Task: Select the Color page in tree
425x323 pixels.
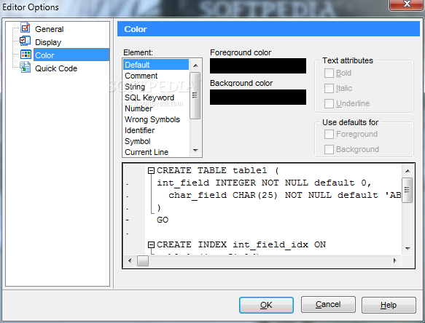Action: click(x=71, y=55)
